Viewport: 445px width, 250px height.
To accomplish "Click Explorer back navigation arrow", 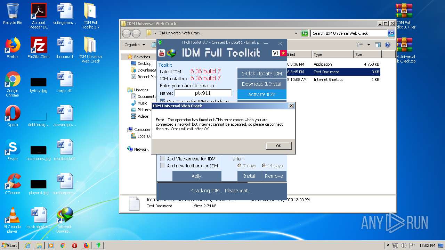I will [x=126, y=33].
